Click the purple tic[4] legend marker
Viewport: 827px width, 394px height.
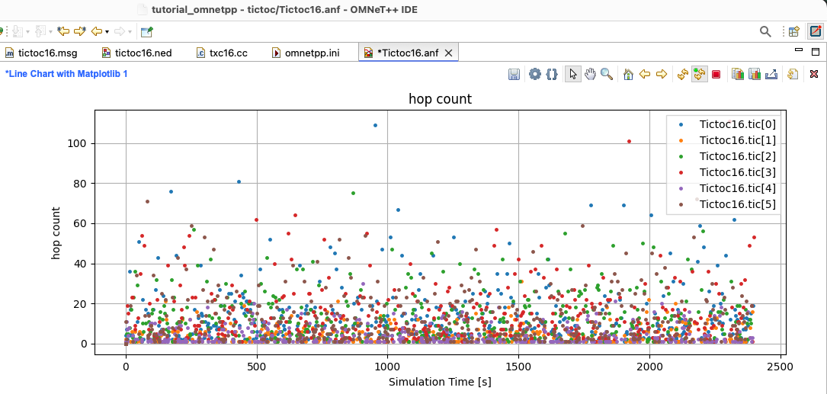point(681,187)
